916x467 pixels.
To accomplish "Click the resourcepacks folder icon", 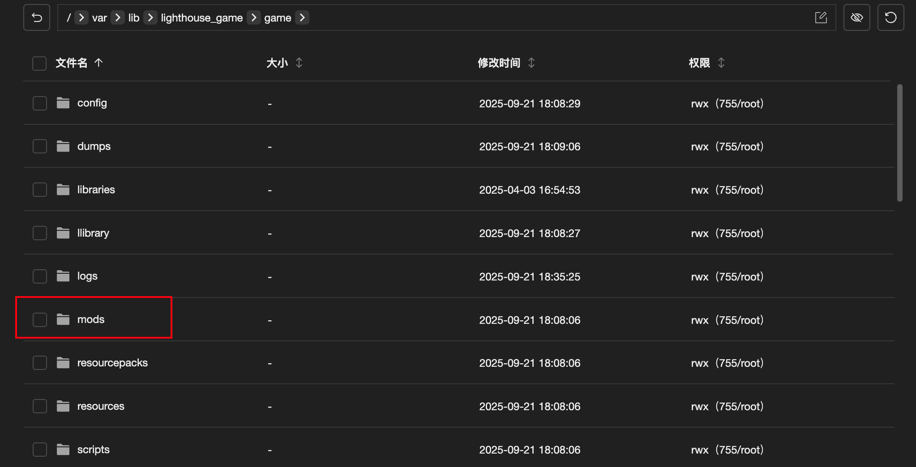I will pyautogui.click(x=63, y=363).
